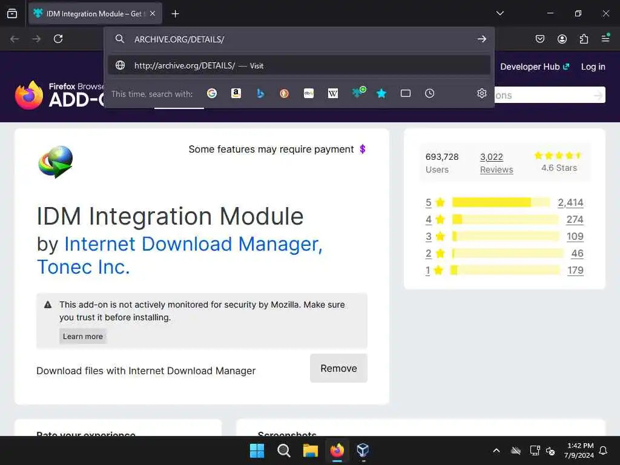Open VirtualBox from taskbar
Viewport: 620px width, 465px height.
pos(363,450)
